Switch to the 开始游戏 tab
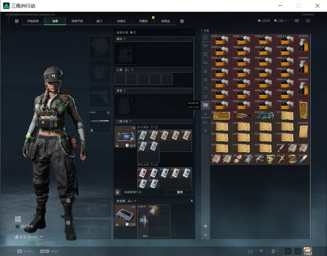327x256 pixels. [x=33, y=21]
